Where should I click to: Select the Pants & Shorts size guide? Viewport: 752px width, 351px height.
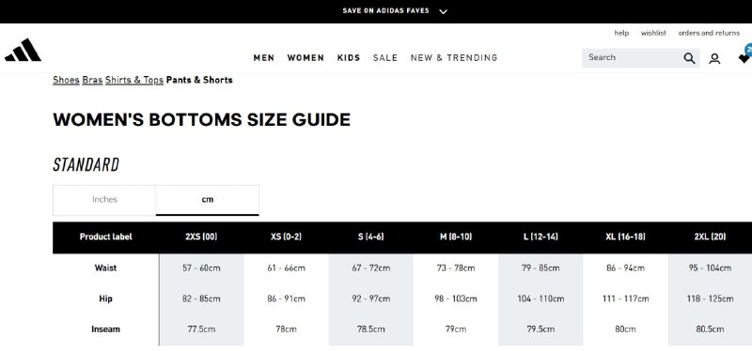click(x=199, y=80)
